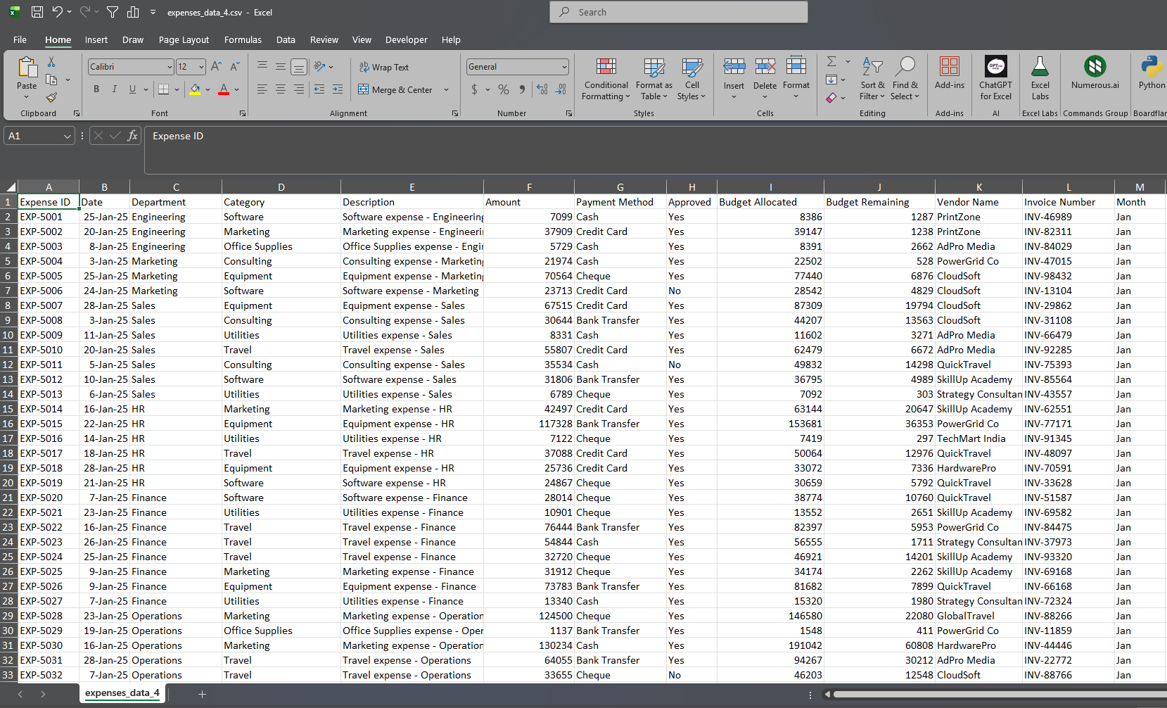The width and height of the screenshot is (1167, 708).
Task: Open the File menu
Action: click(20, 40)
